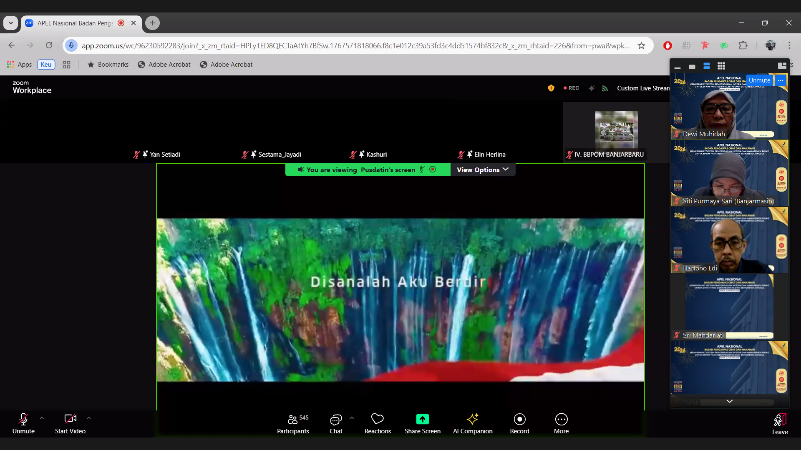Click the green Share Screen icon
Screen dimensions: 801x450
point(422,419)
